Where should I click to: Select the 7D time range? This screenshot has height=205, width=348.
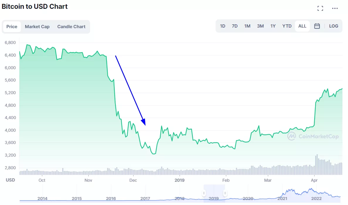coord(235,26)
